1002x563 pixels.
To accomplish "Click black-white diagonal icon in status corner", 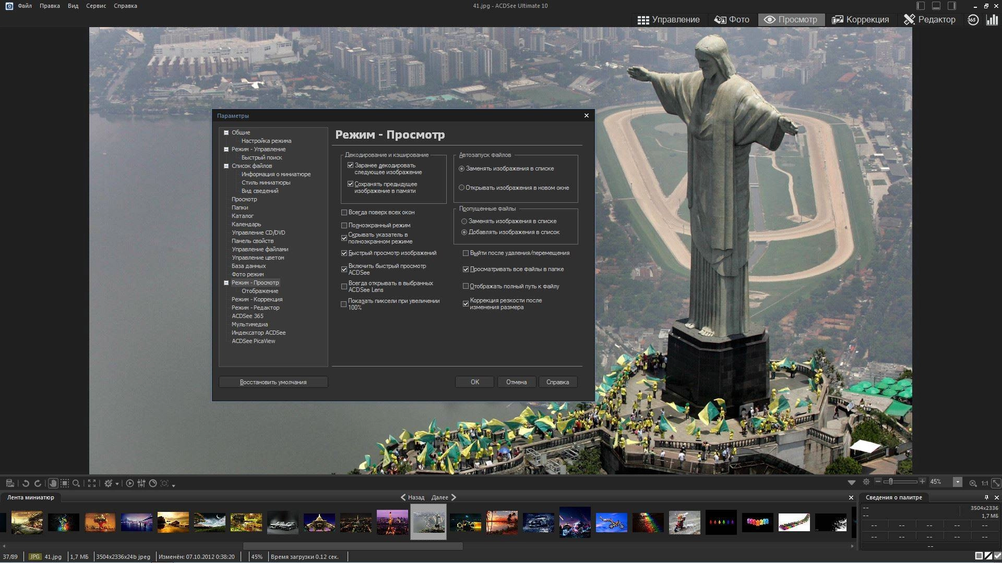I will point(988,556).
